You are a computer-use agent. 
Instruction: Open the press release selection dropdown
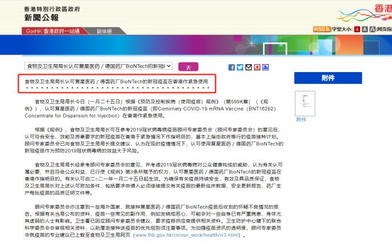98,66
